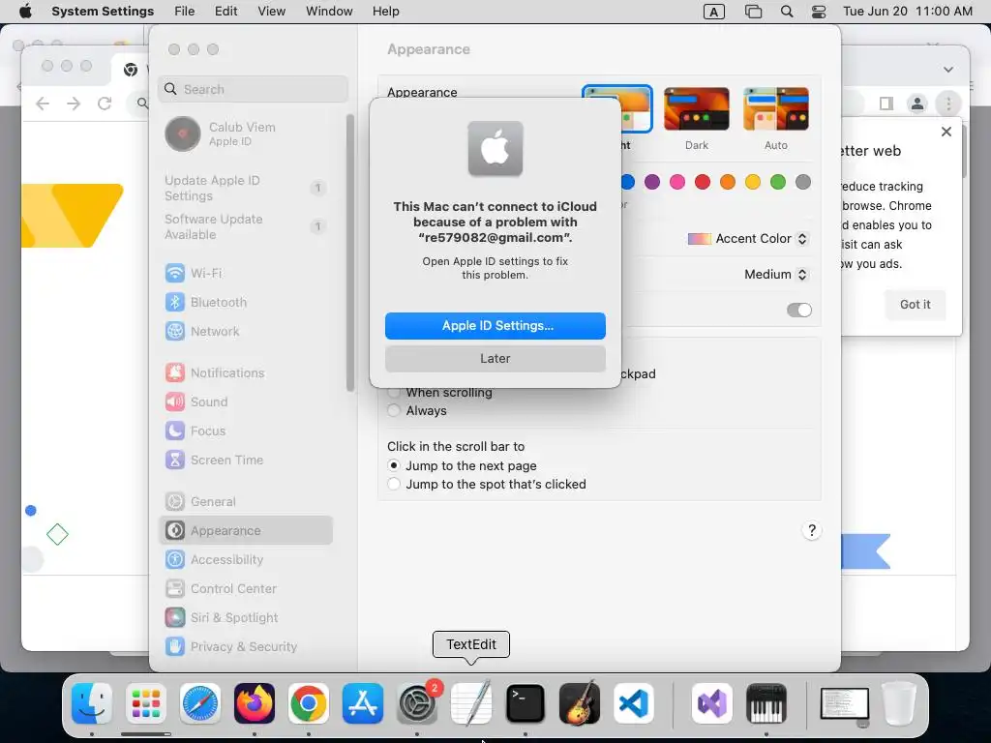The width and height of the screenshot is (991, 743).
Task: Click the Settings Search field
Action: 253,89
